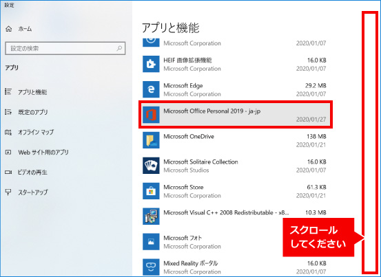Click Microsoft Store app icon
This screenshot has width=381, height=277.
151,191
